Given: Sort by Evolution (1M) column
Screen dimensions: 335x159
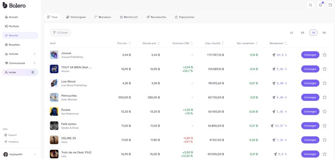Looking at the screenshot, I should [182, 43].
